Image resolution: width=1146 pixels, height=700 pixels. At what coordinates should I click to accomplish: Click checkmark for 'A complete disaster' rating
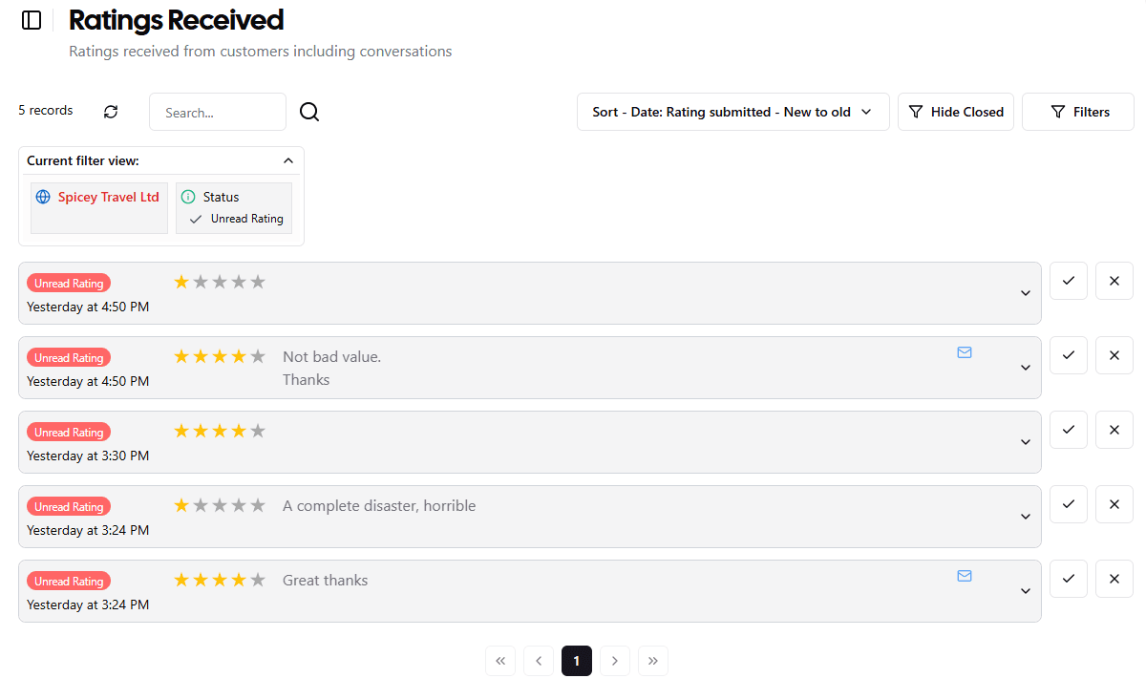[x=1069, y=504]
